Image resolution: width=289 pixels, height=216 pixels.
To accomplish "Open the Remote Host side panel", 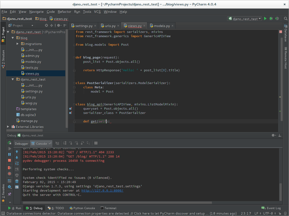I will click(x=286, y=58).
